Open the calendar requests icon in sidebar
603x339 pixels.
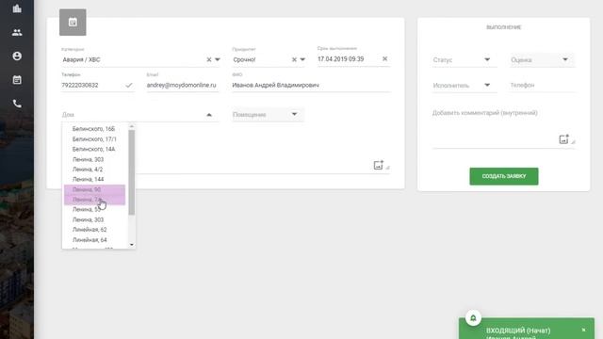[17, 80]
